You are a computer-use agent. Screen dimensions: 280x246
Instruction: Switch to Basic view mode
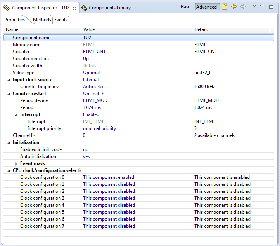coord(186,7)
